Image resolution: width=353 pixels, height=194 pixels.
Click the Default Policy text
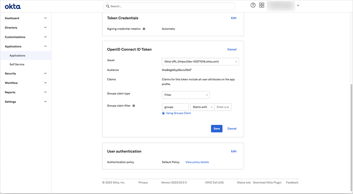coord(171,162)
